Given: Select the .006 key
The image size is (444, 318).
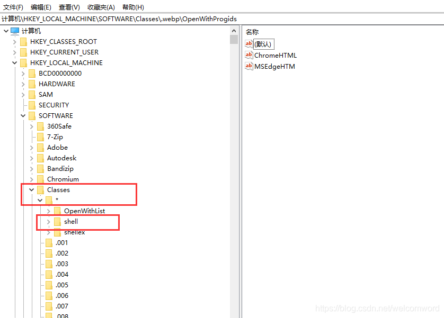Looking at the screenshot, I should point(62,296).
